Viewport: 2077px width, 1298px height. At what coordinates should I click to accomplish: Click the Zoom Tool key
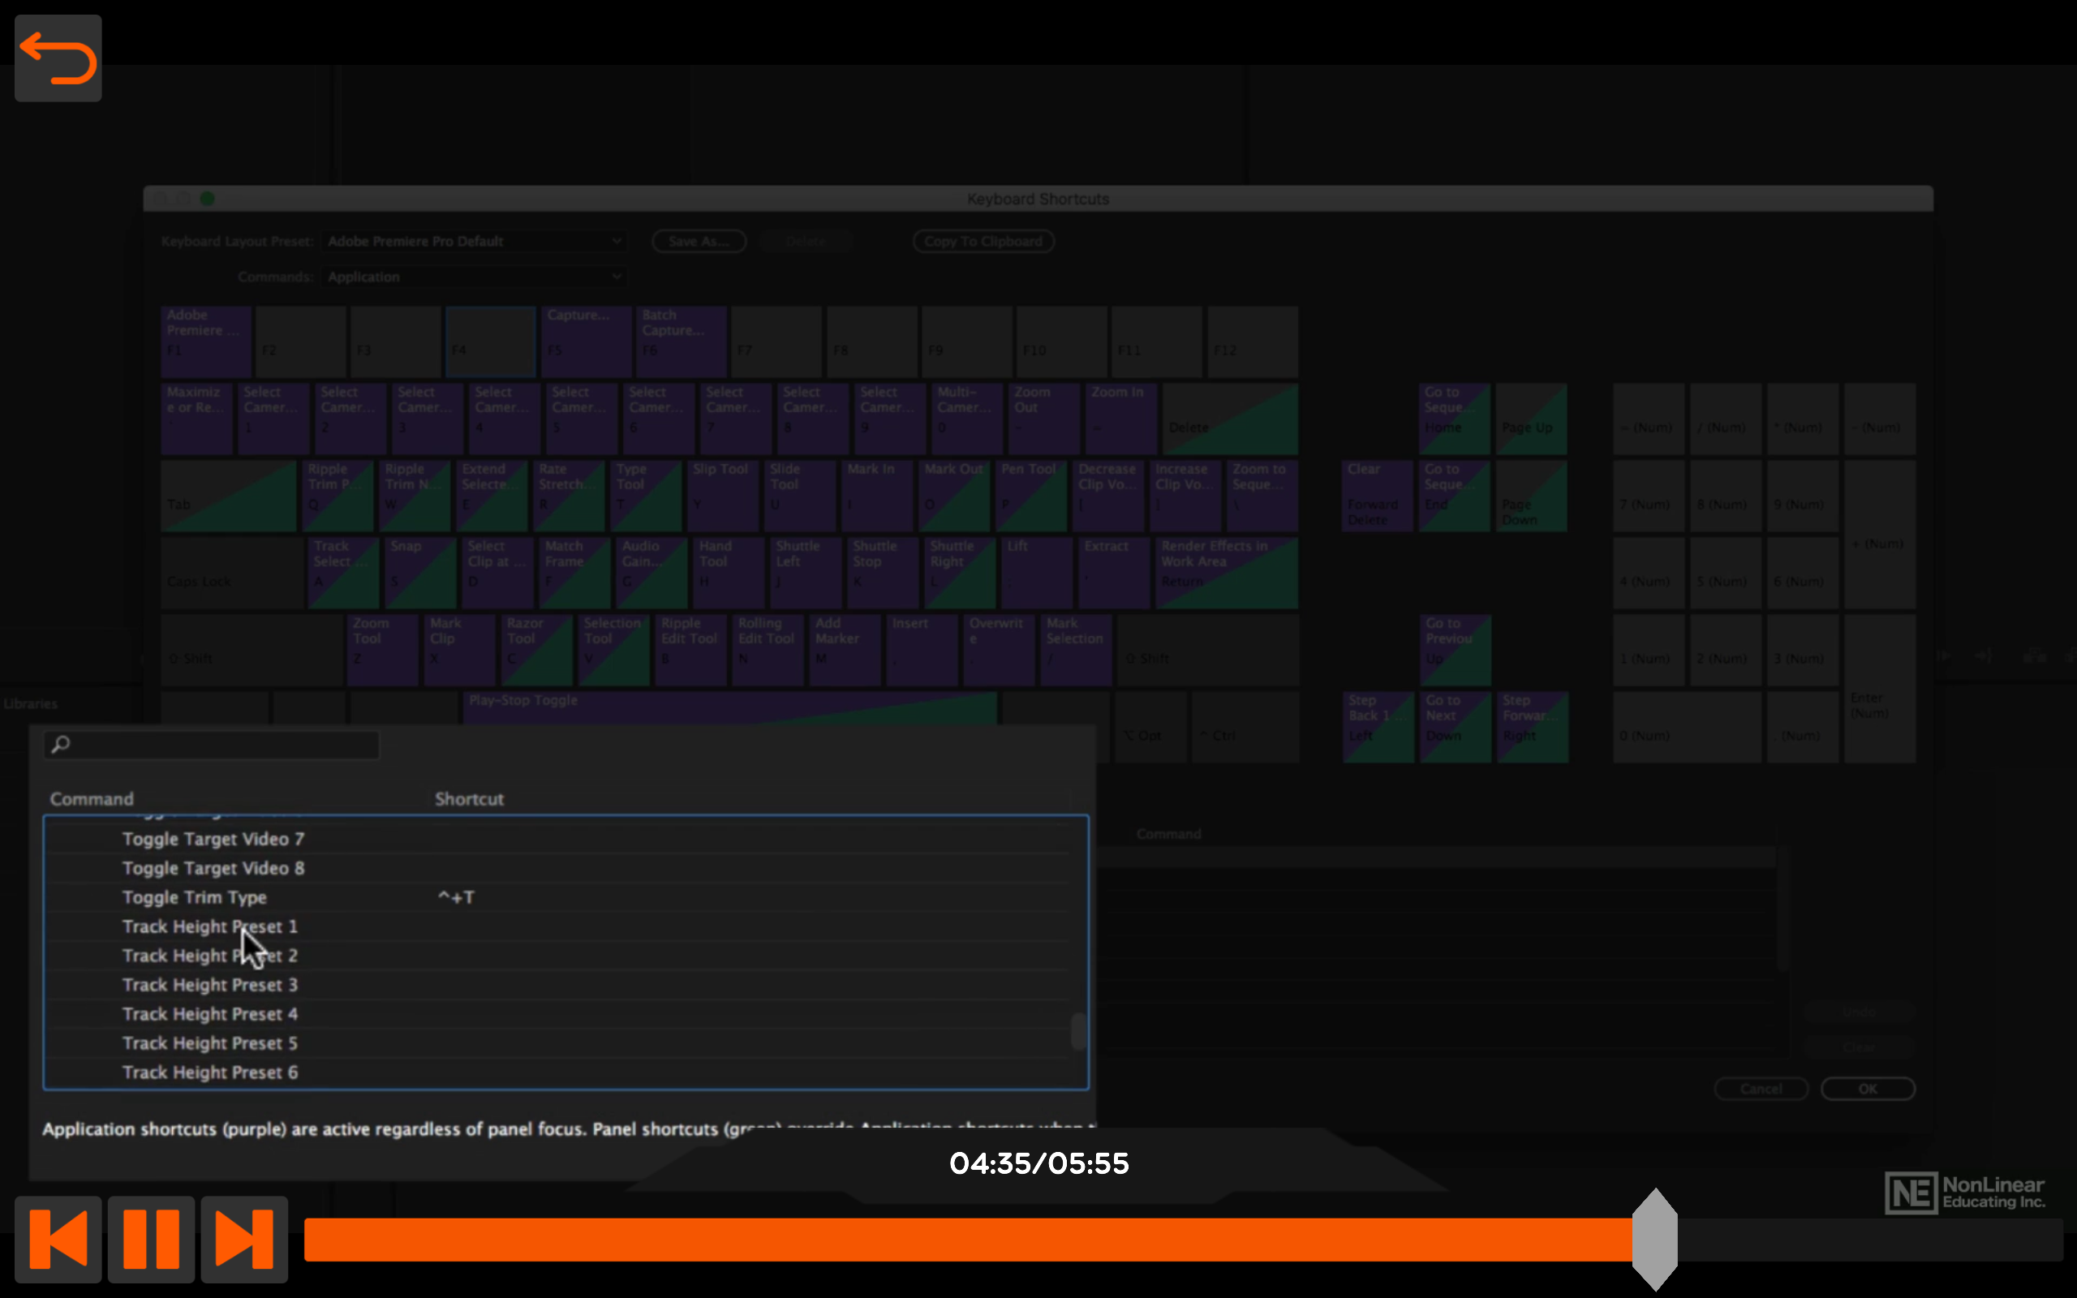pos(383,650)
